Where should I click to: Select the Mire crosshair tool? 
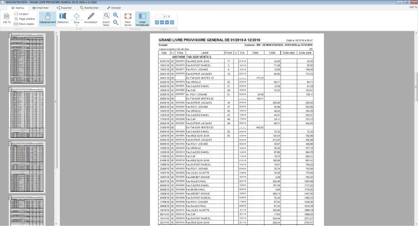(x=77, y=17)
